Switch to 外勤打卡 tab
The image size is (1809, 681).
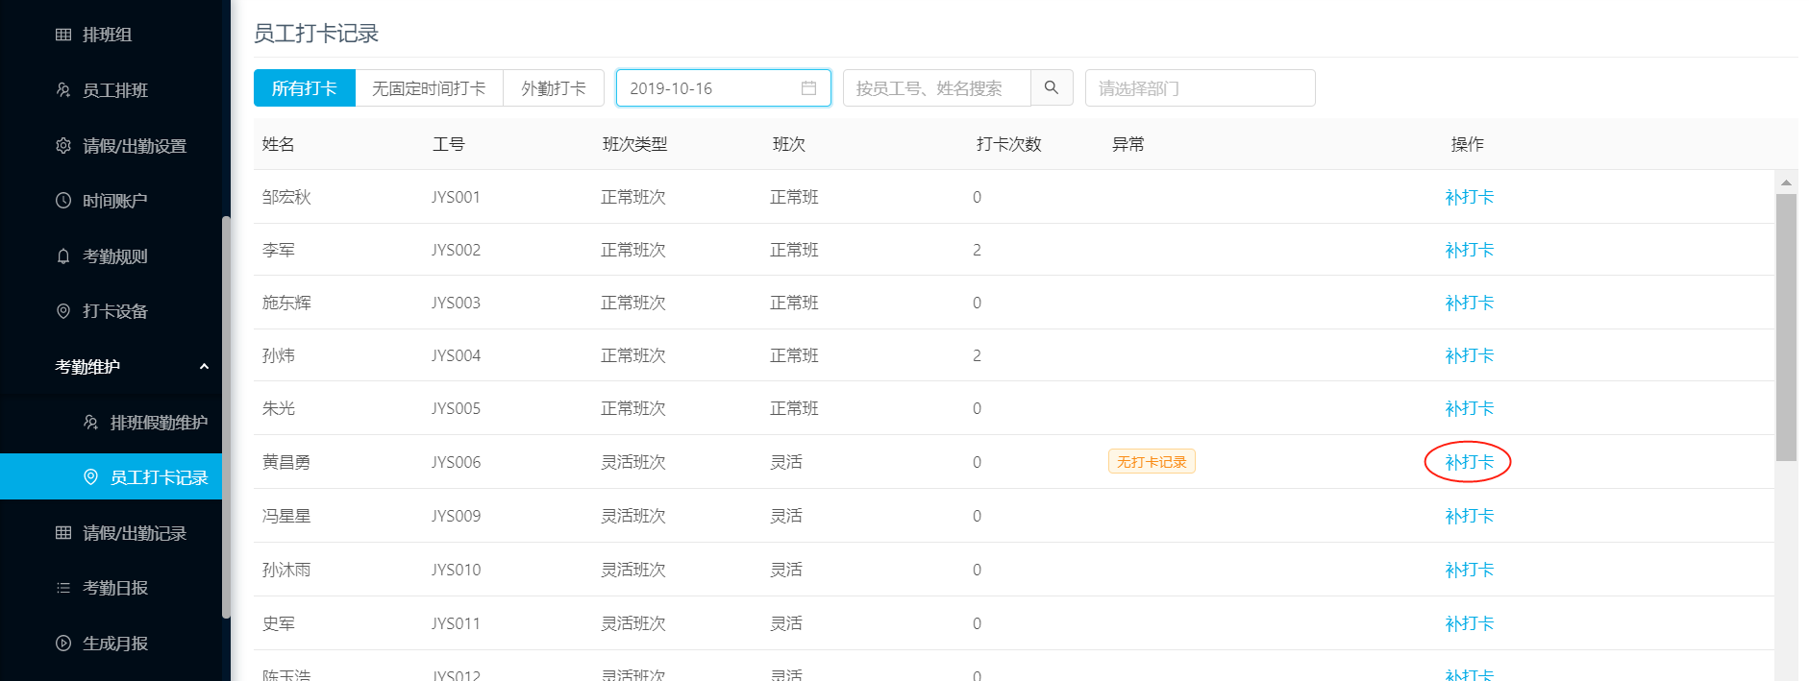554,87
